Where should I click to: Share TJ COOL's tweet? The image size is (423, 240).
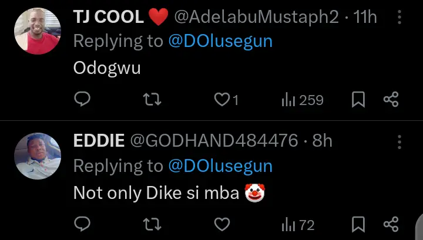click(x=391, y=100)
